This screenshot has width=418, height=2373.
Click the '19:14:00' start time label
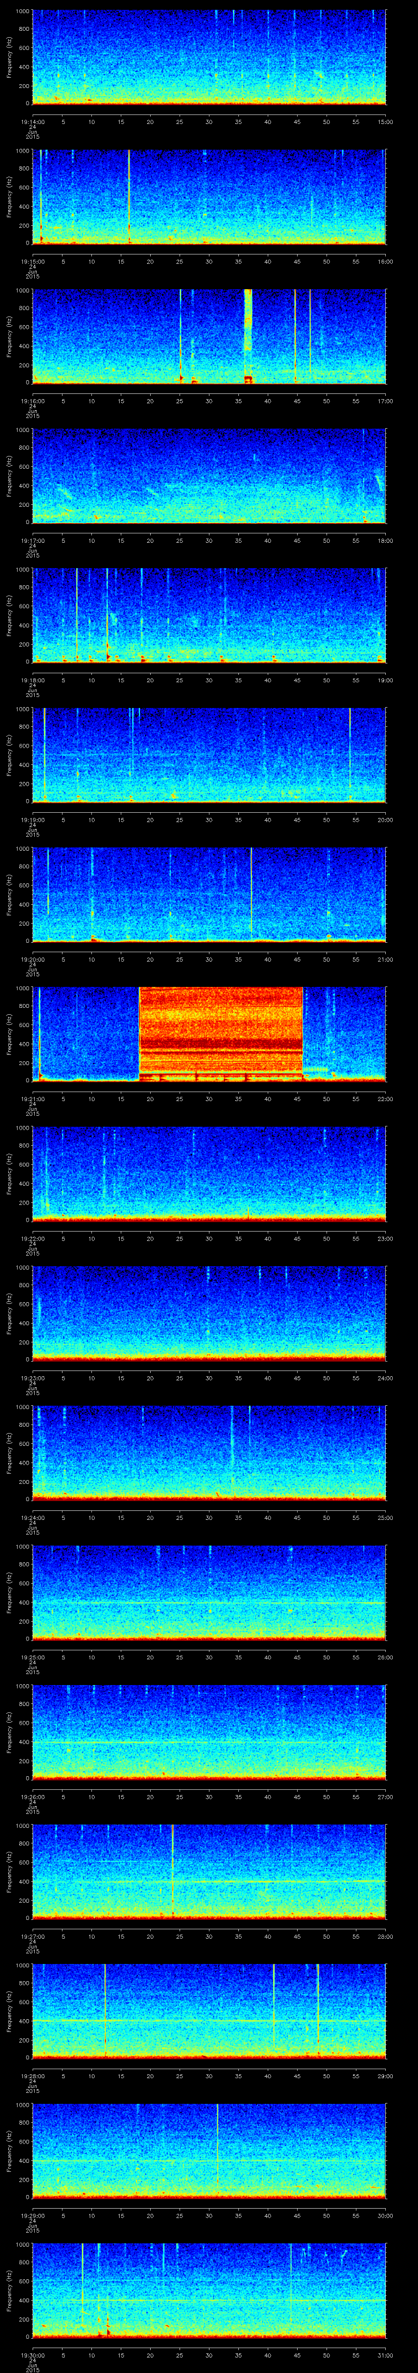click(x=32, y=121)
